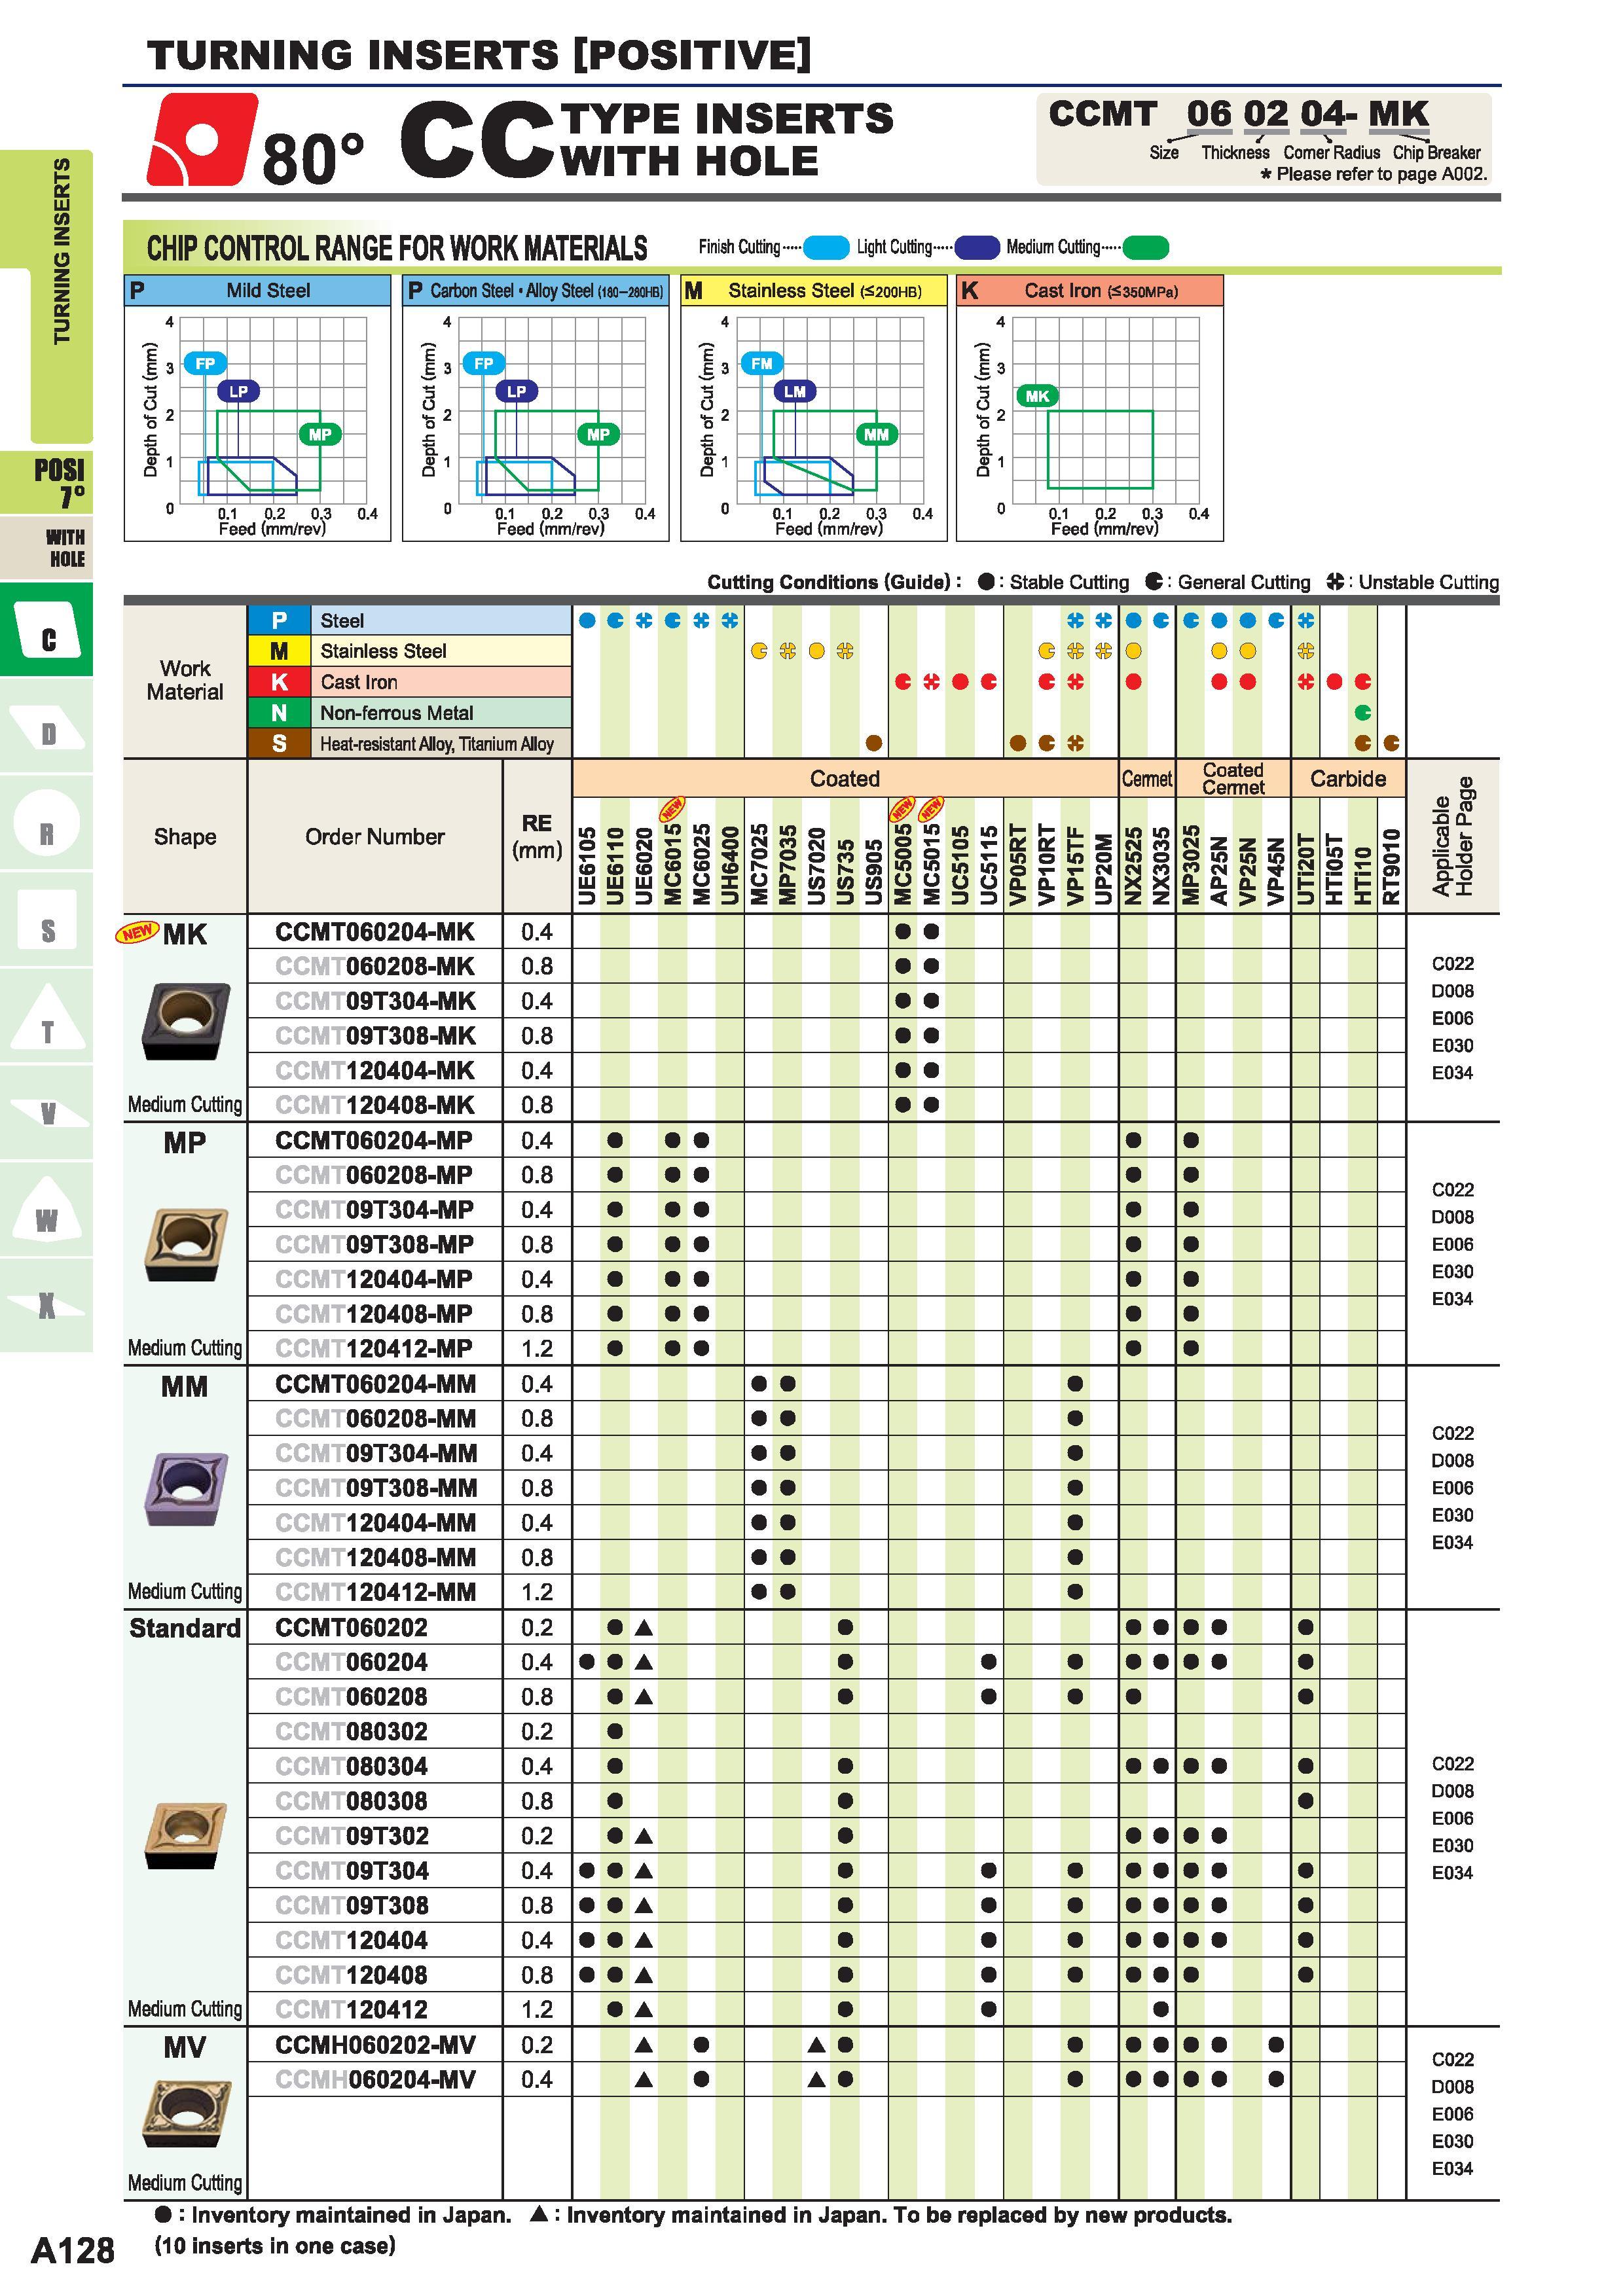Click order number CCMT060204-MK
The image size is (1623, 2296).
tap(375, 932)
